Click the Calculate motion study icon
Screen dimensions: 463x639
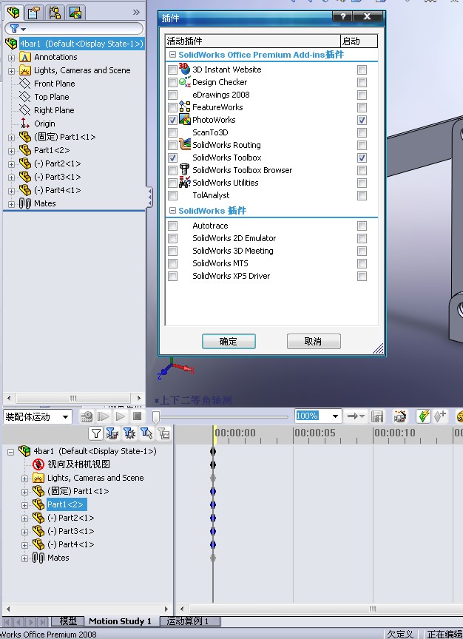(x=86, y=416)
